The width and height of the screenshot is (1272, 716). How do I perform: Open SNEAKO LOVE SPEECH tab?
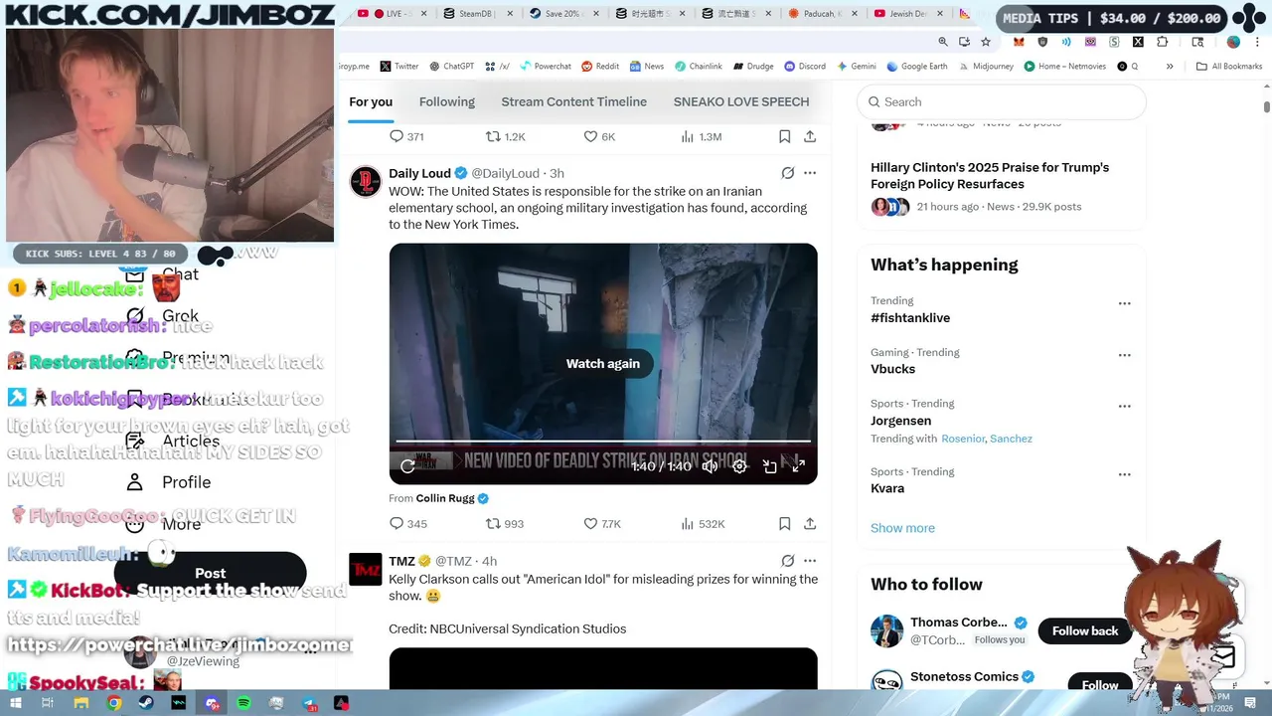(741, 101)
